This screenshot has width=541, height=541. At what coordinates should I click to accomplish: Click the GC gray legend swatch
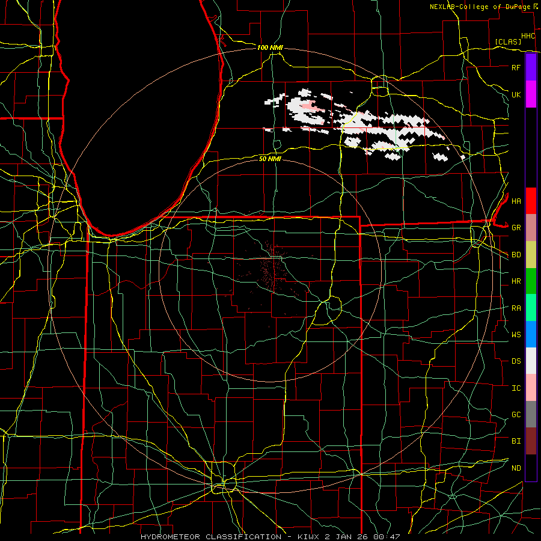point(531,414)
